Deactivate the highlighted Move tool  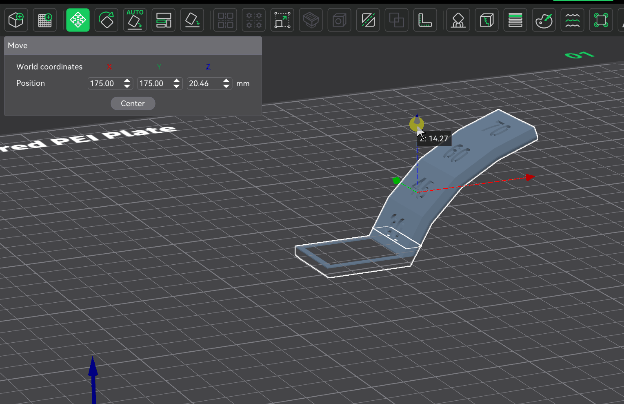(x=78, y=20)
